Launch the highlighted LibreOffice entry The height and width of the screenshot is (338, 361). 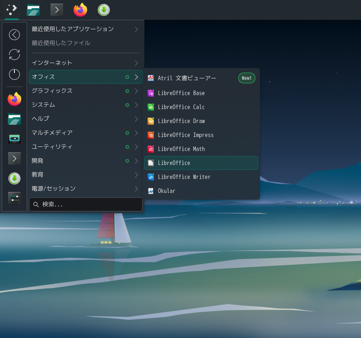click(x=201, y=163)
